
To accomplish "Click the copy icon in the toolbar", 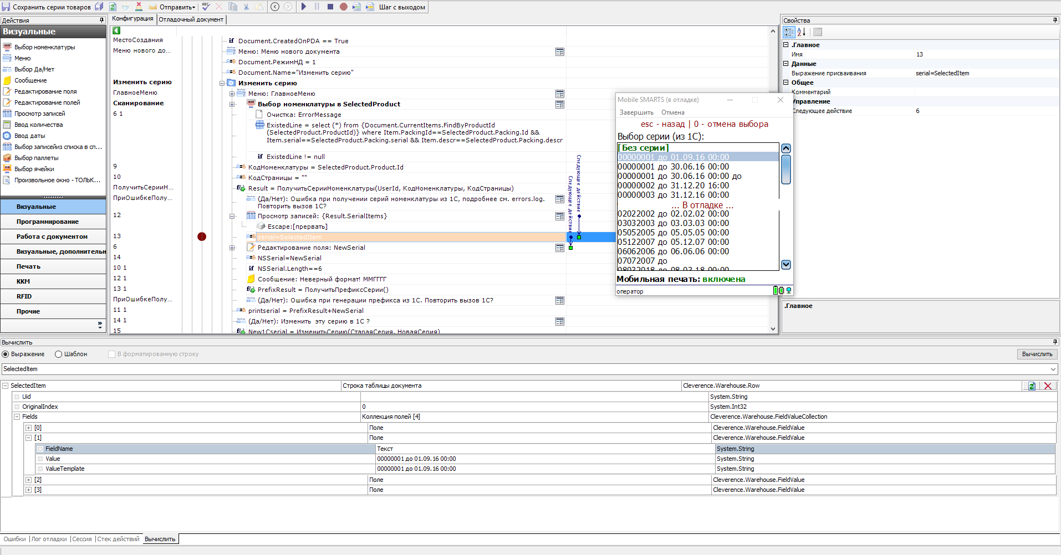I will click(233, 7).
